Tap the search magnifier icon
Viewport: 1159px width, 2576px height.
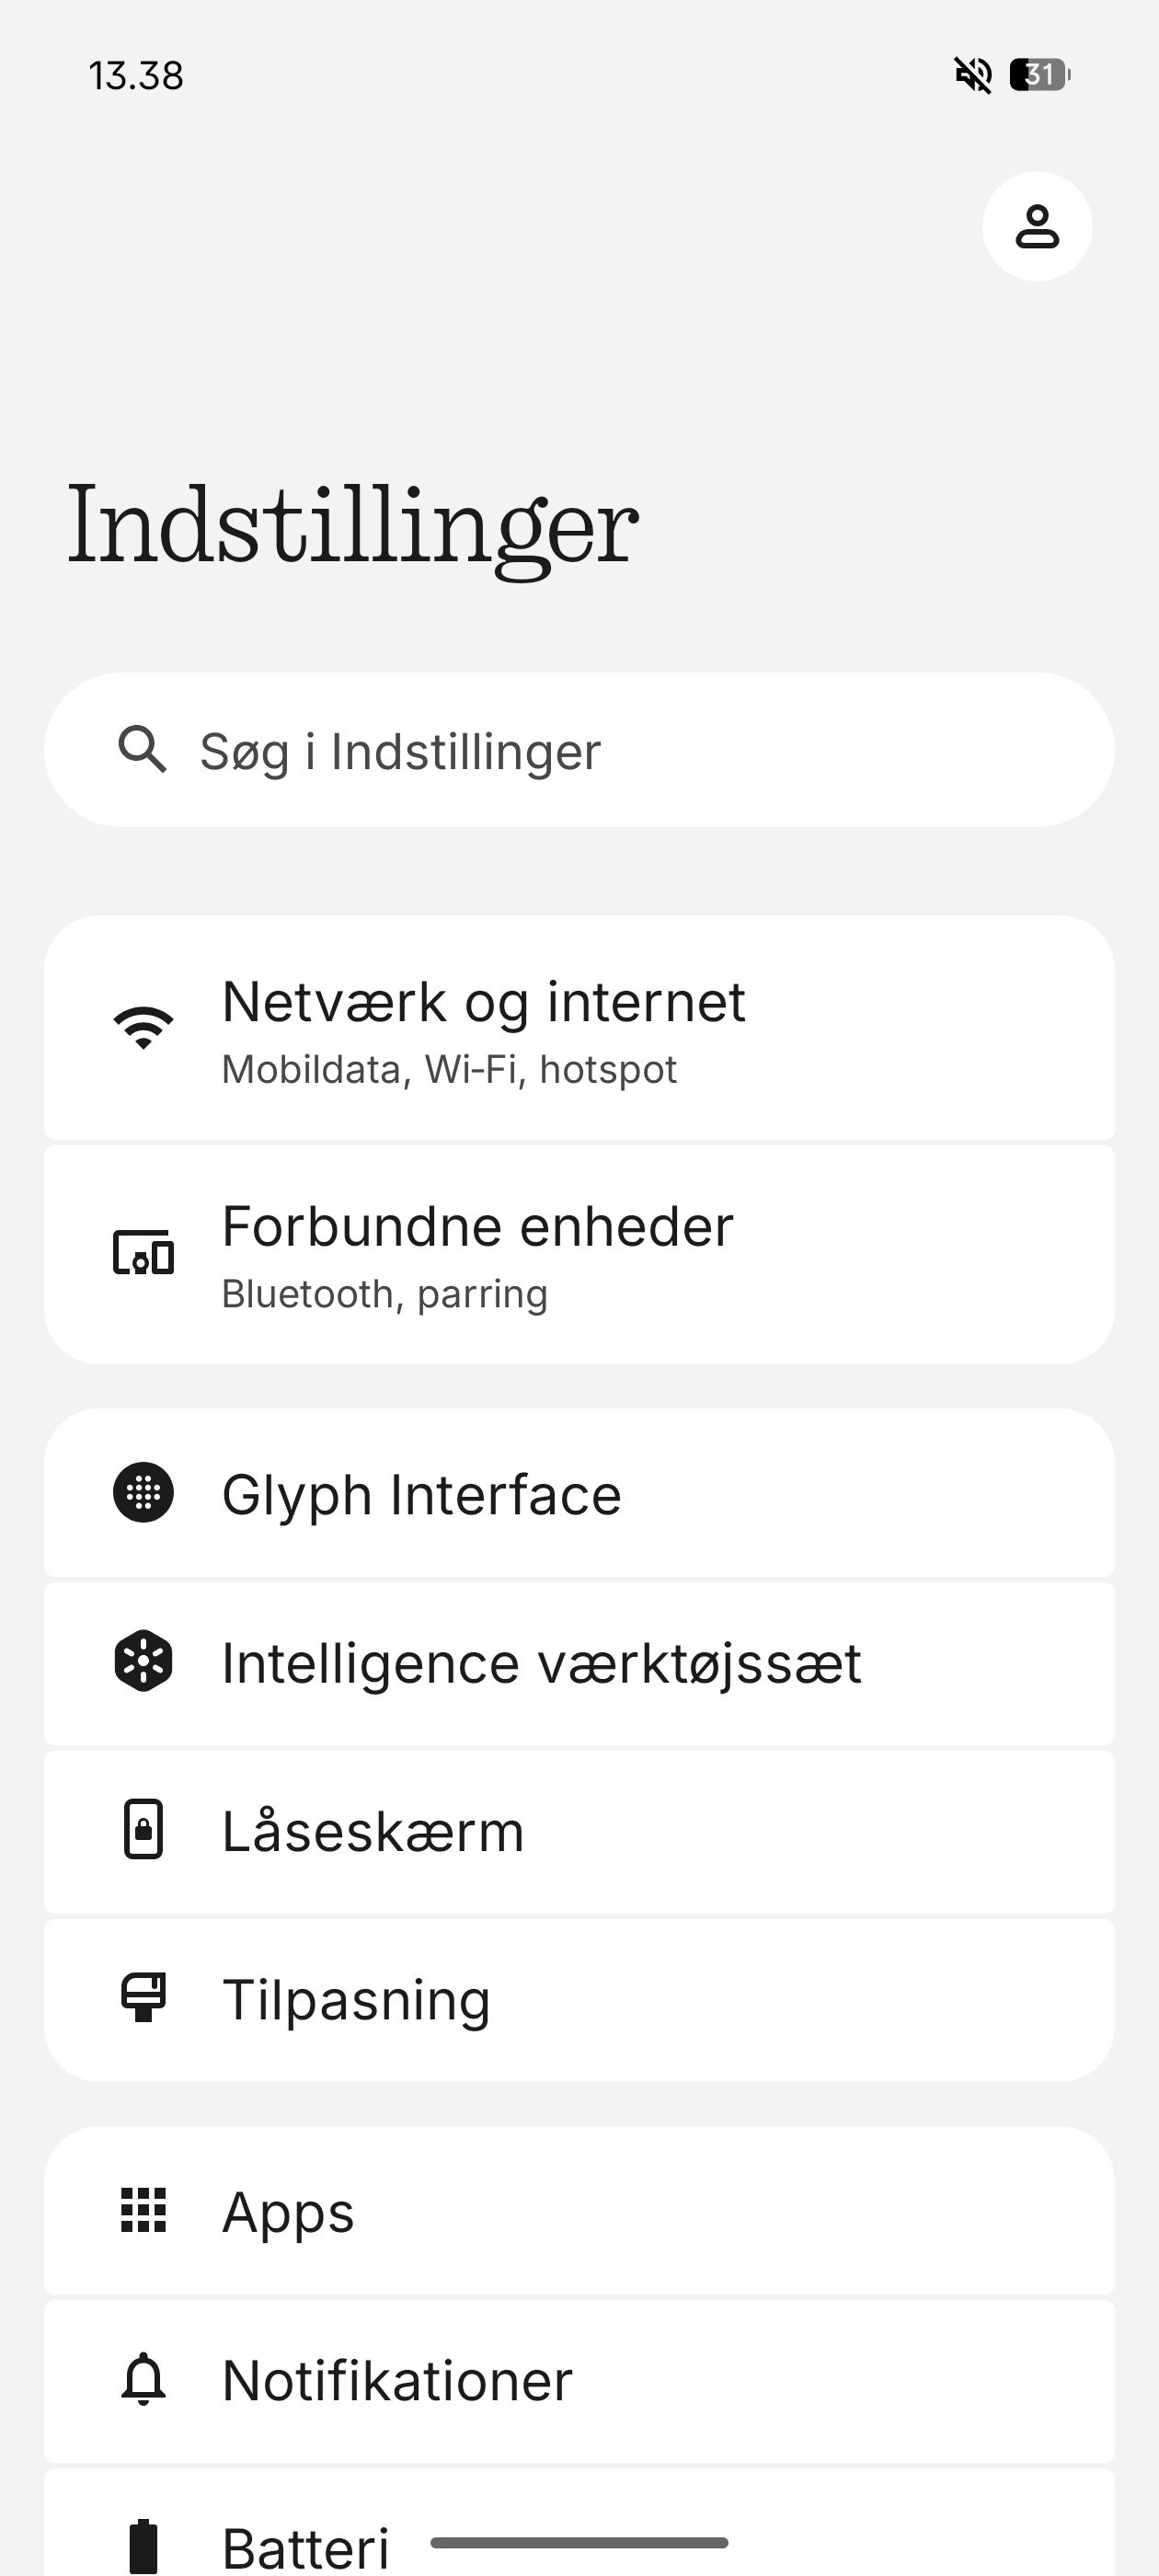pyautogui.click(x=142, y=750)
